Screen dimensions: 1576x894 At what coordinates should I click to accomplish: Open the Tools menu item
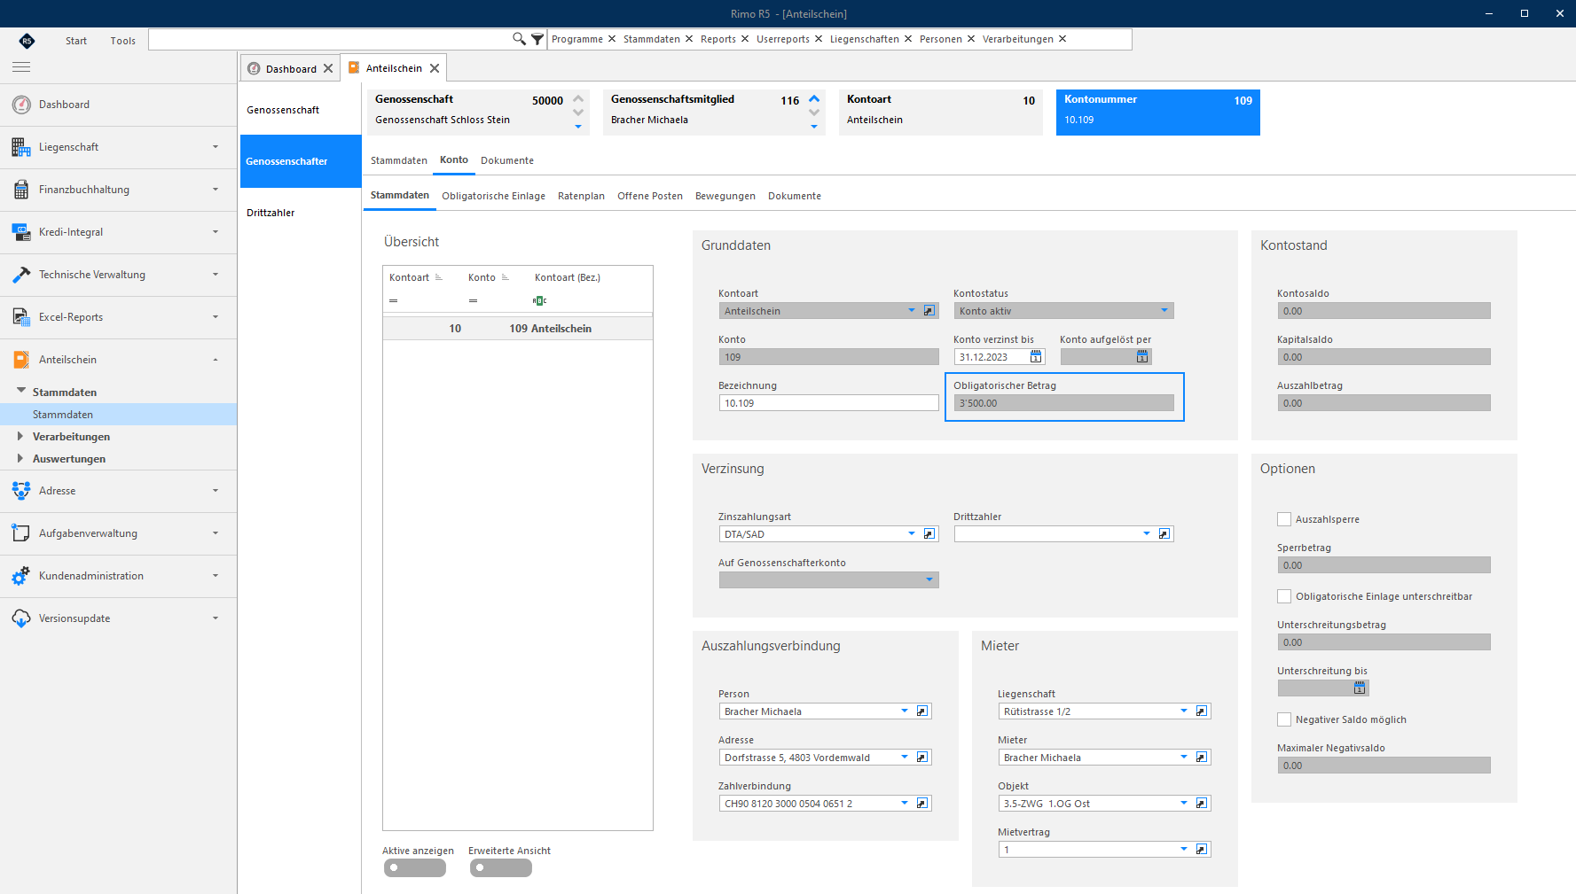point(123,41)
